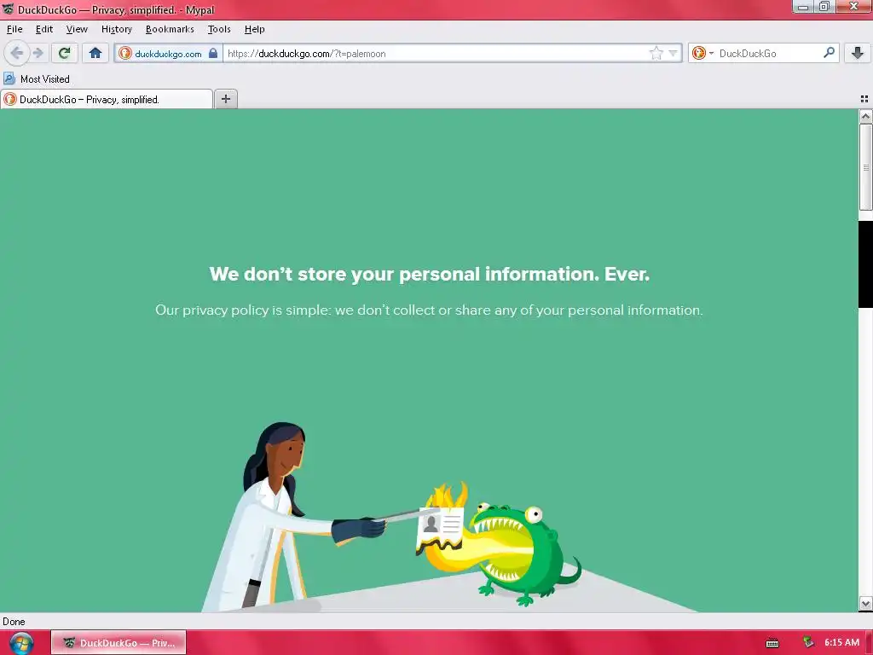Click the magnifier search icon in search box
873x655 pixels.
[x=829, y=53]
